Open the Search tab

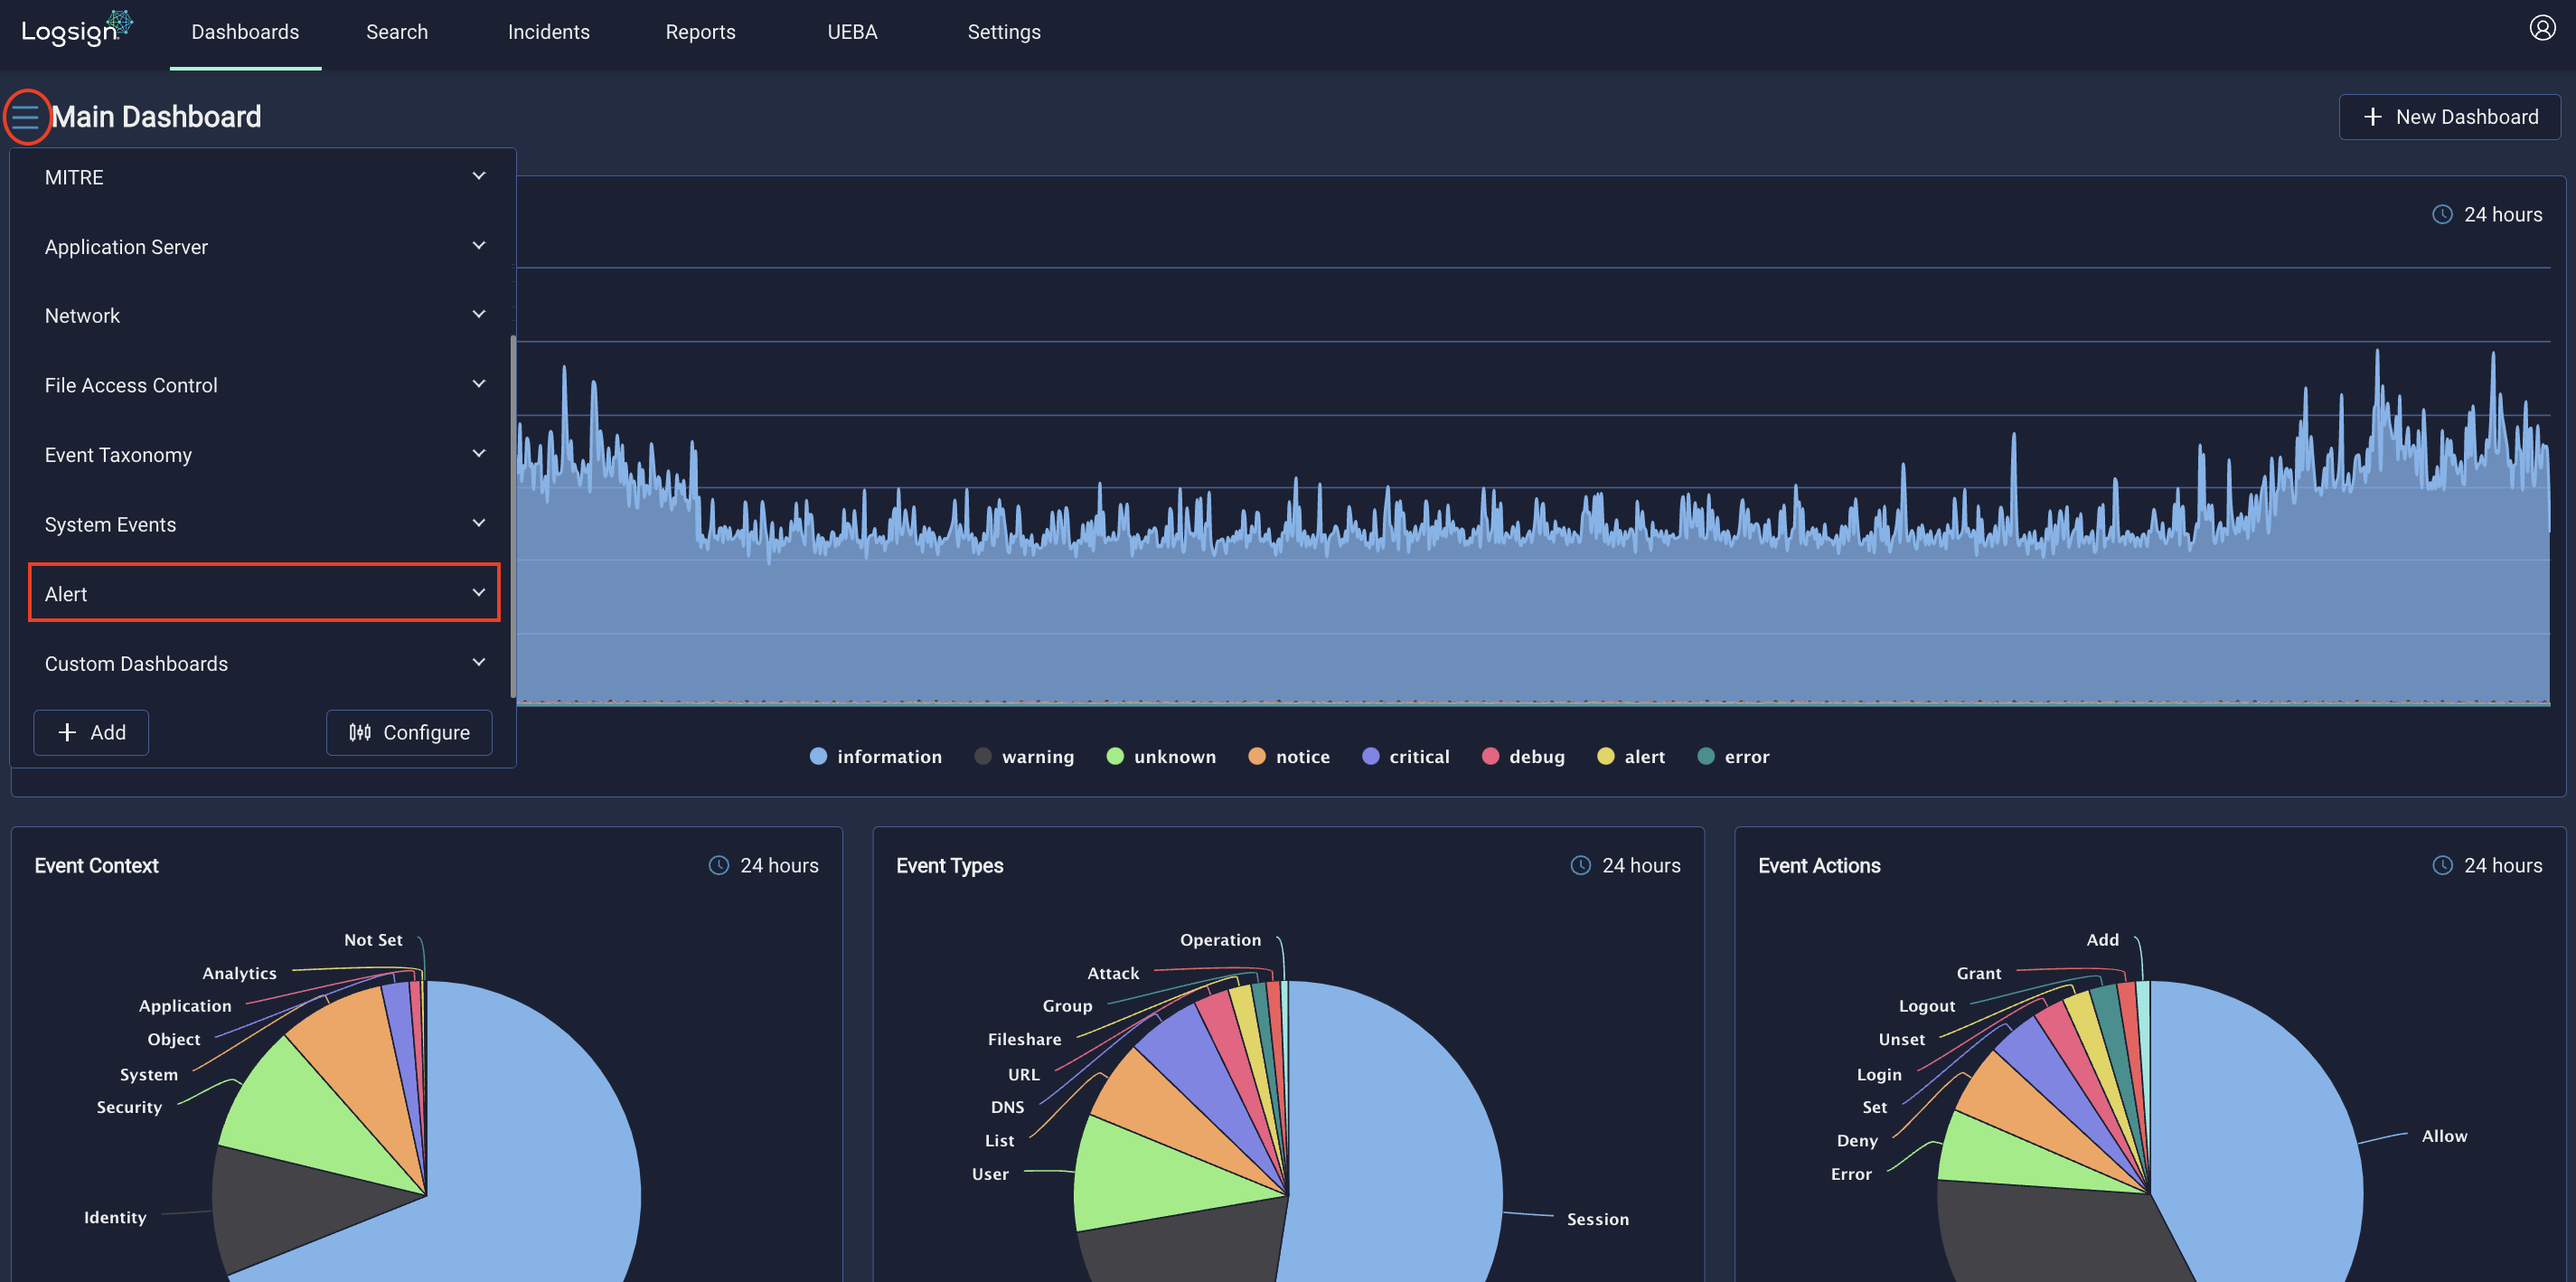click(x=397, y=32)
